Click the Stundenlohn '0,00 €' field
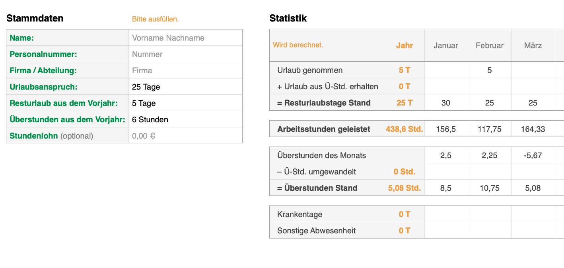Screen dimensions: 564x268 point(185,136)
